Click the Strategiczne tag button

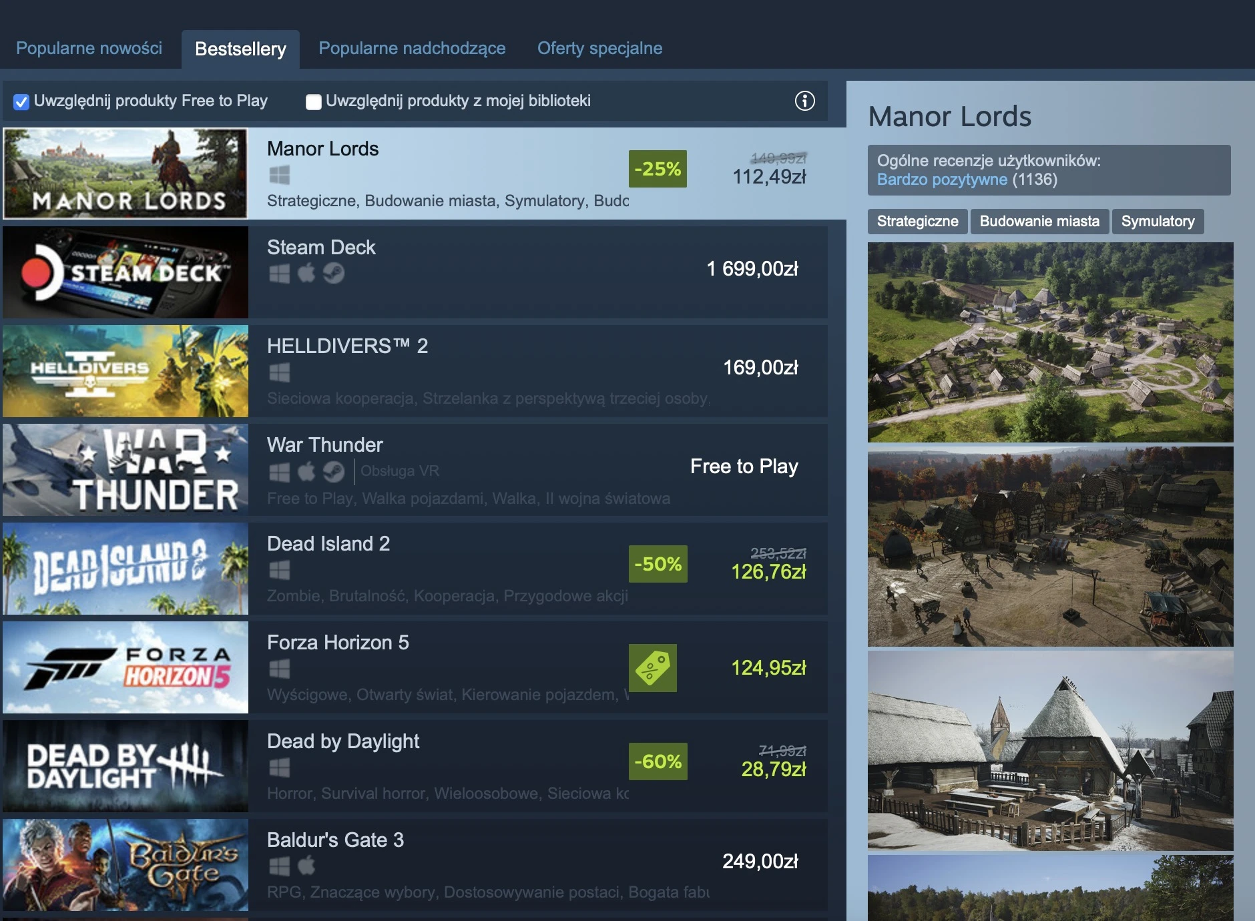tap(917, 222)
